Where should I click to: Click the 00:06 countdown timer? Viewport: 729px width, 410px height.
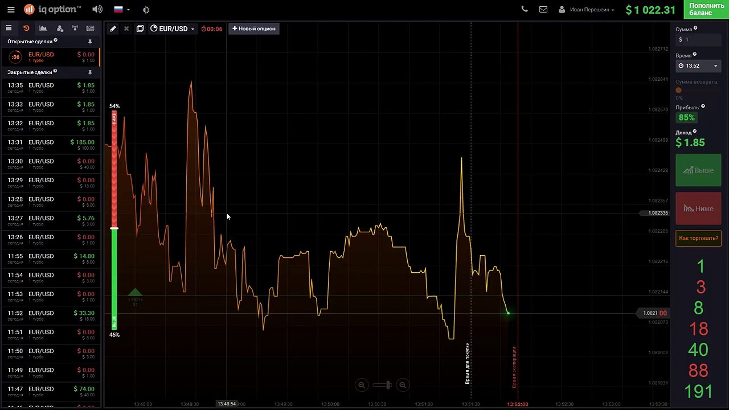(x=212, y=28)
